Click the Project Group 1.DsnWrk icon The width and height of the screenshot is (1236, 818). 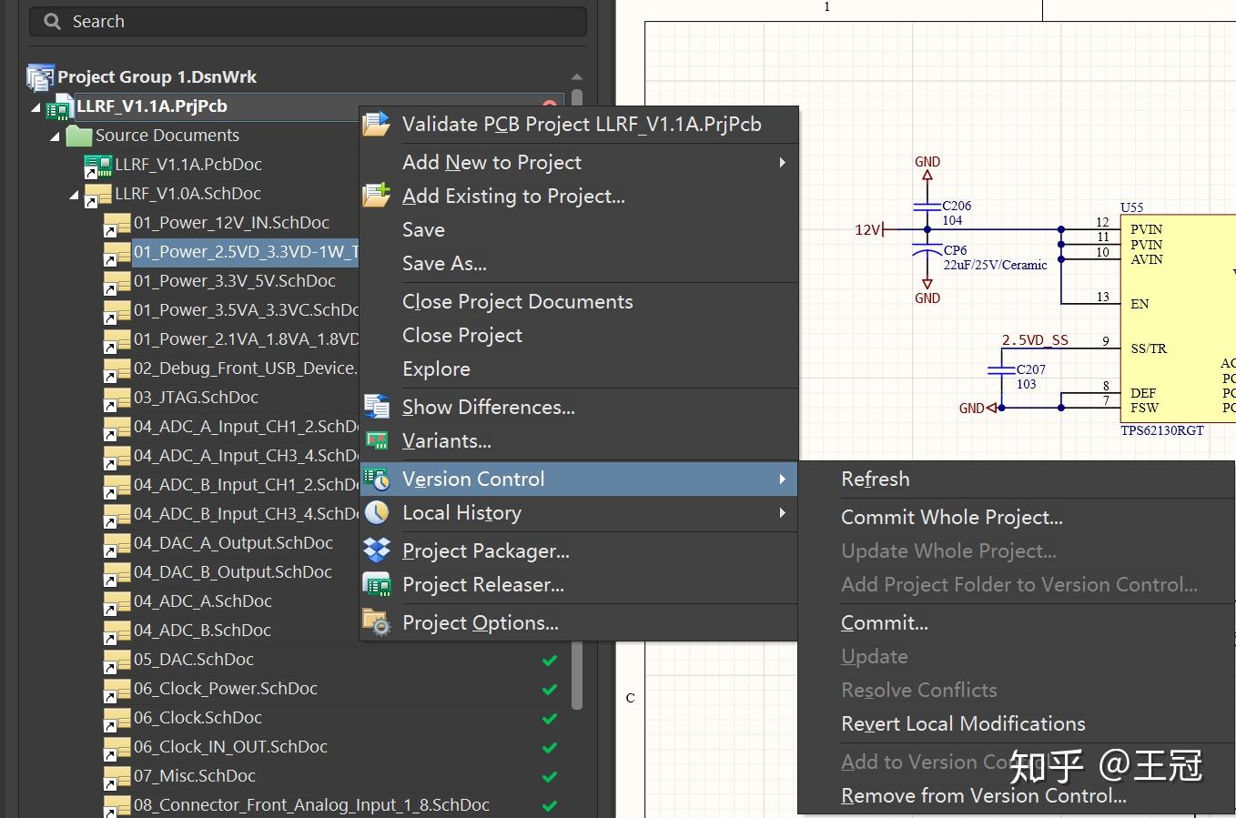pyautogui.click(x=40, y=77)
